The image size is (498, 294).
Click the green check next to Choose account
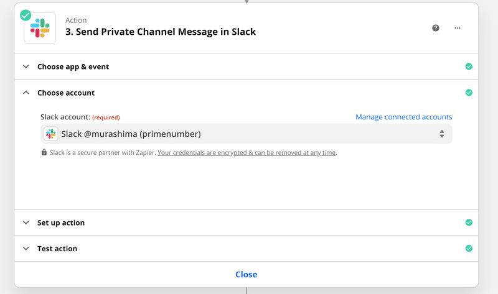(x=469, y=93)
